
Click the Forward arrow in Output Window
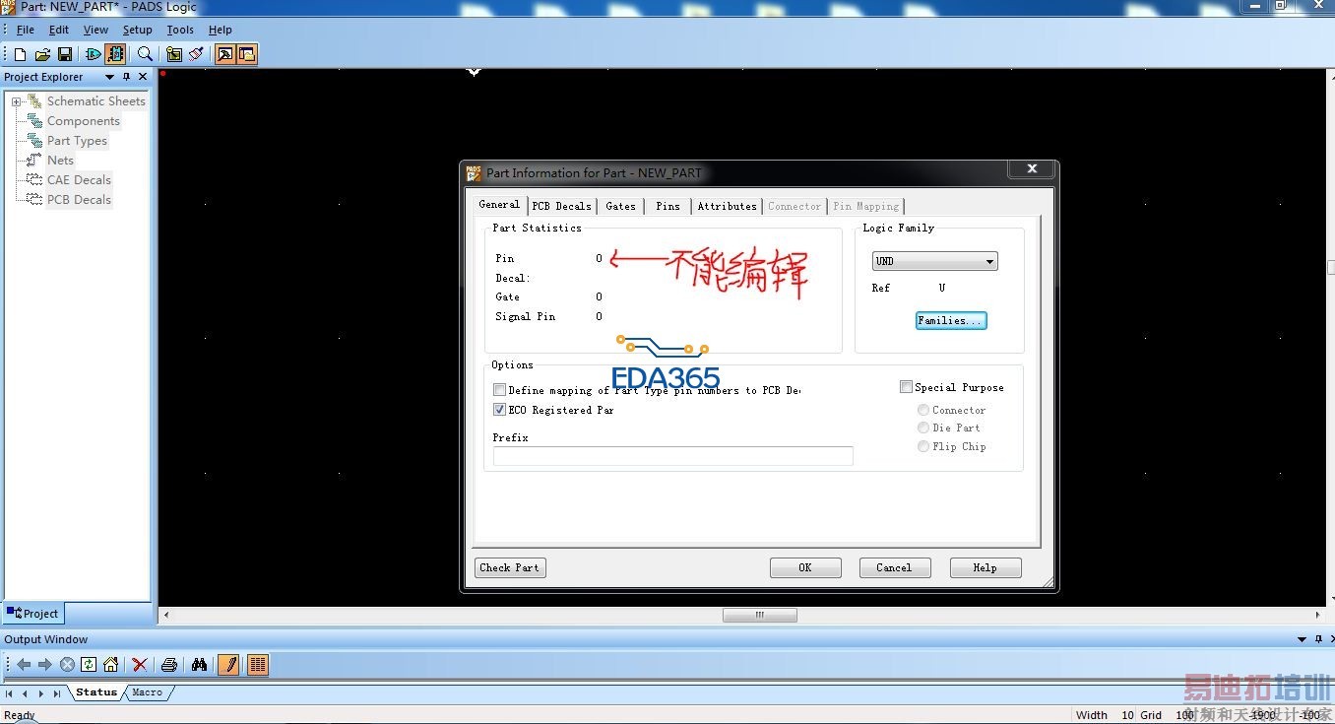[45, 665]
